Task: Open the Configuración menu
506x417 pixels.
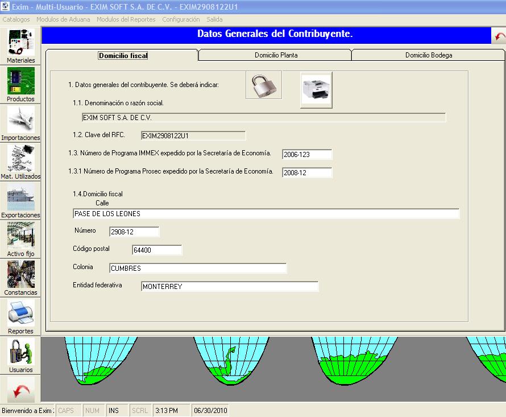Action: (x=181, y=19)
